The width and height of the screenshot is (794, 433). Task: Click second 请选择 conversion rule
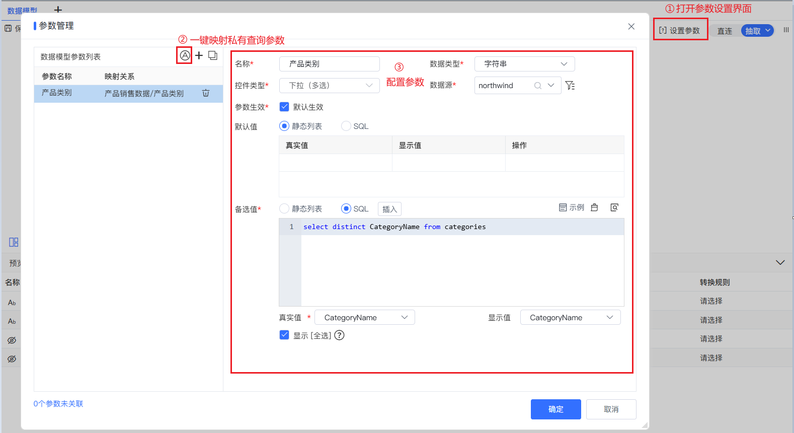[711, 320]
